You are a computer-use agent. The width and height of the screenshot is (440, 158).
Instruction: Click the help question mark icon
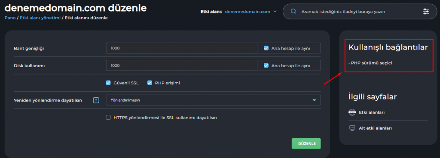pos(96,100)
